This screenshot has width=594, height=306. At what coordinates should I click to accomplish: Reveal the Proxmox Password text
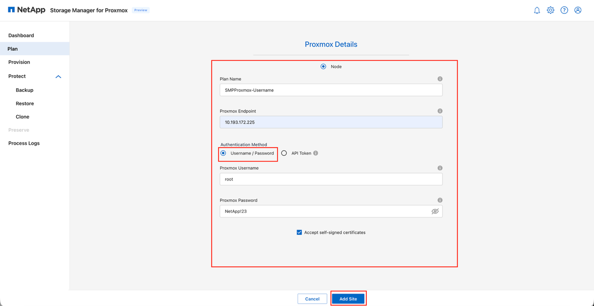pyautogui.click(x=435, y=211)
